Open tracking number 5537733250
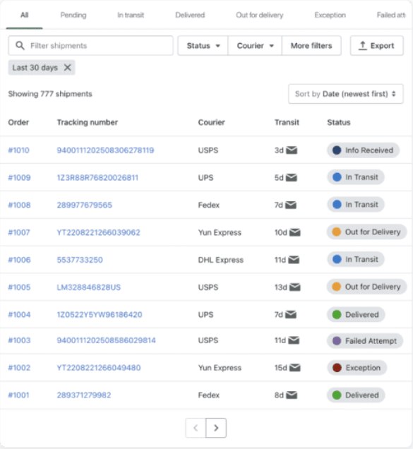 [x=80, y=260]
